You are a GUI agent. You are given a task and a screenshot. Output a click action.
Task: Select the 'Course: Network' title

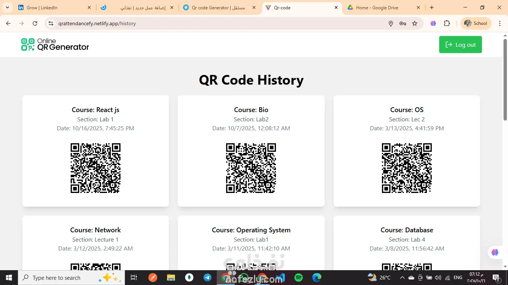tap(96, 230)
